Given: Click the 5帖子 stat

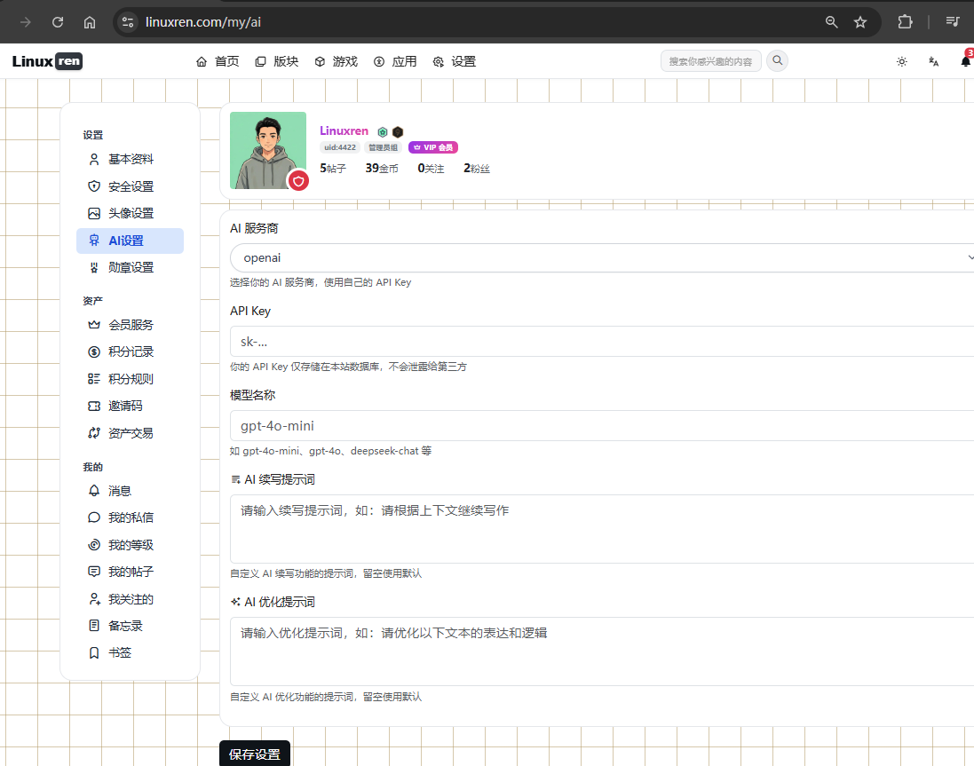Looking at the screenshot, I should [333, 169].
